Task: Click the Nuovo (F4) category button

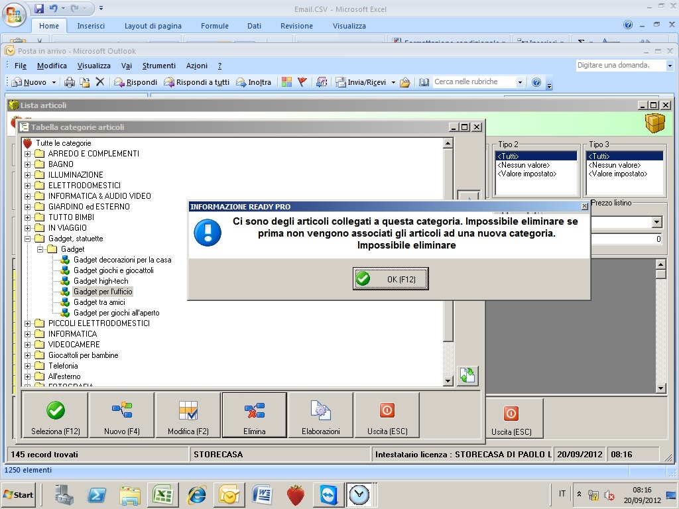Action: click(x=122, y=416)
